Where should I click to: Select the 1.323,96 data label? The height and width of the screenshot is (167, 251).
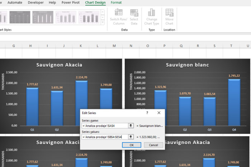[x=160, y=87]
